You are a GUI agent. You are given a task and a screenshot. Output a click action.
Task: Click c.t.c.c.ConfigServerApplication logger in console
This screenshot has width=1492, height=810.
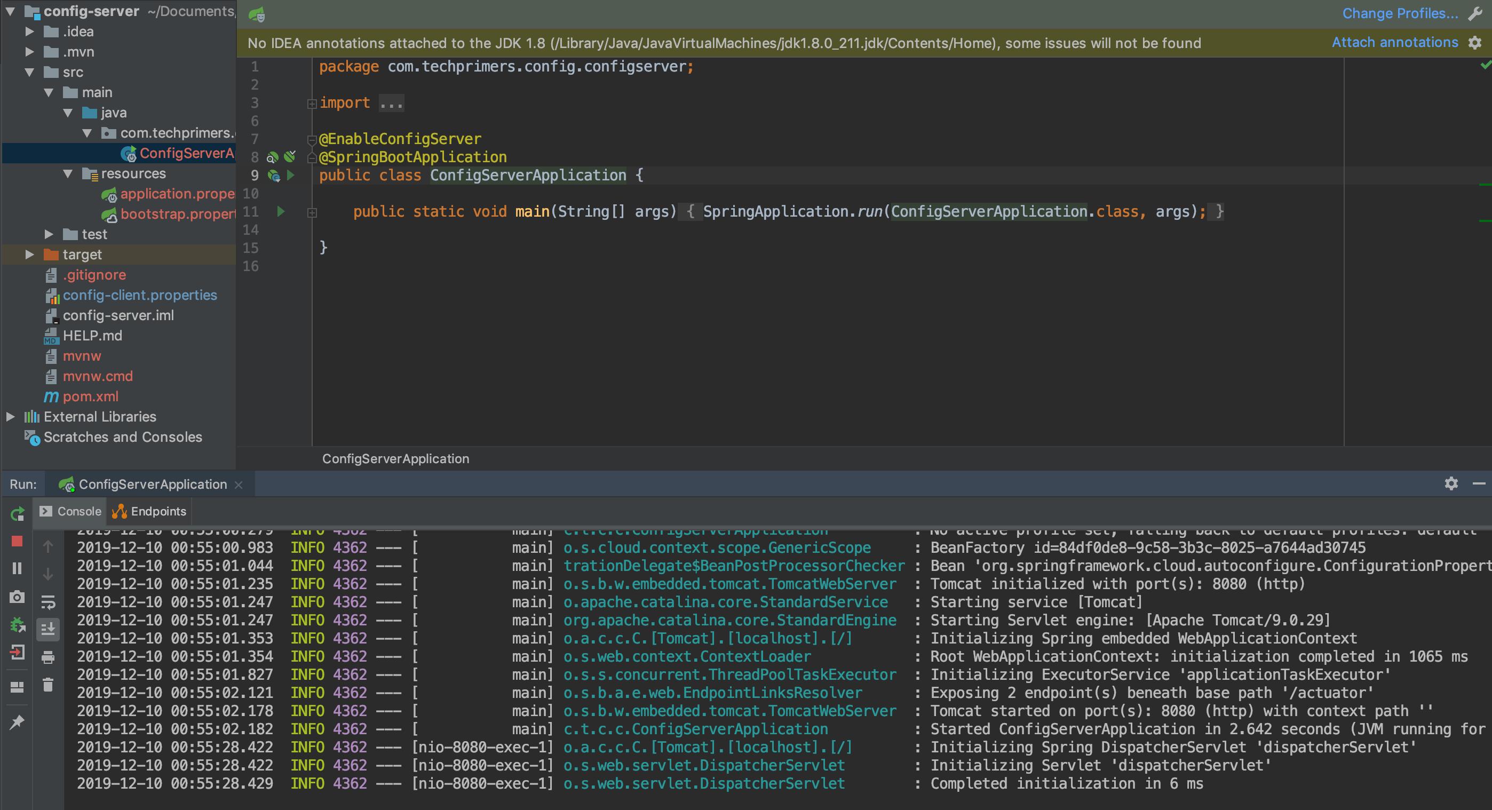pos(696,729)
